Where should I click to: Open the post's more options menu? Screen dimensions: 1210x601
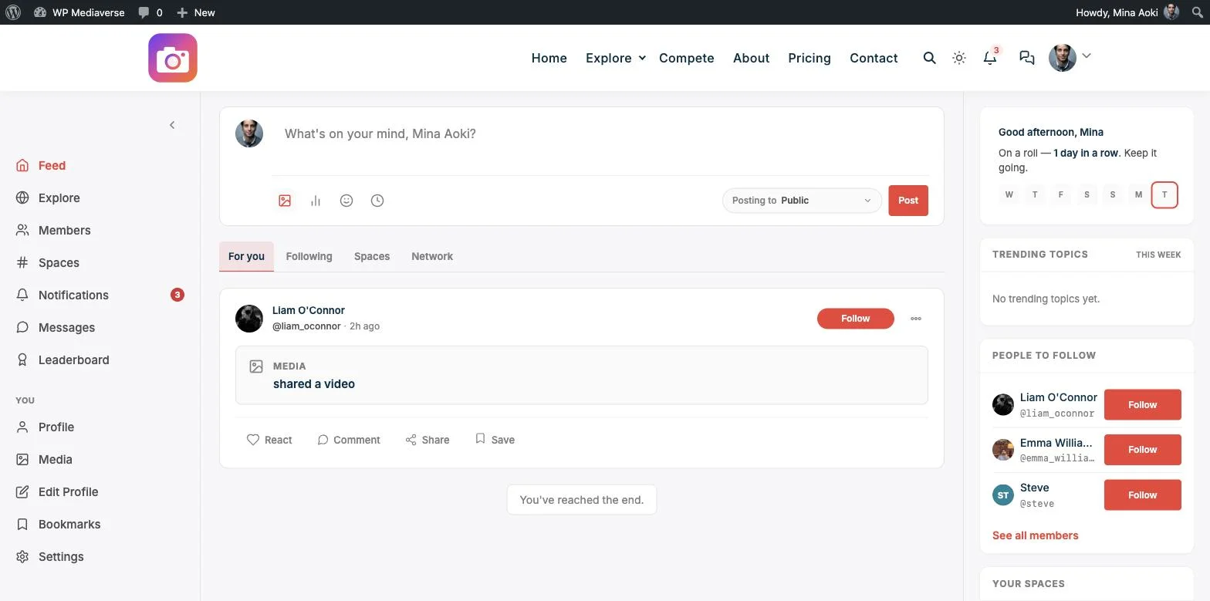(x=916, y=319)
